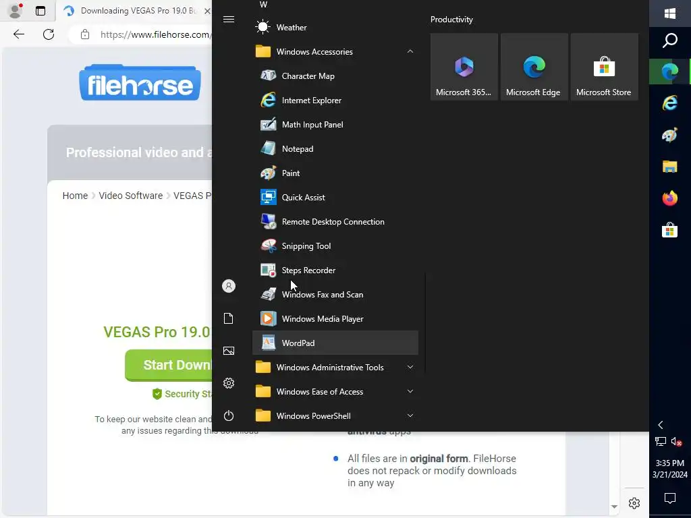Expand Windows PowerShell folder
This screenshot has width=691, height=518.
coord(335,415)
